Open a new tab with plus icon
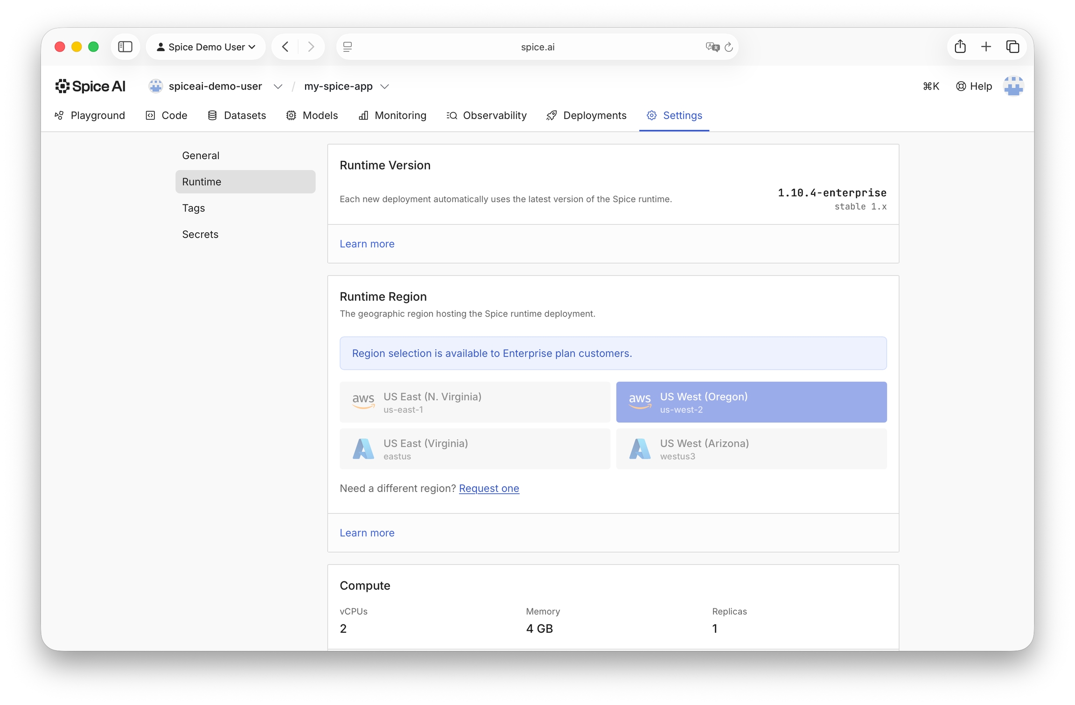The height and width of the screenshot is (705, 1075). [x=986, y=47]
